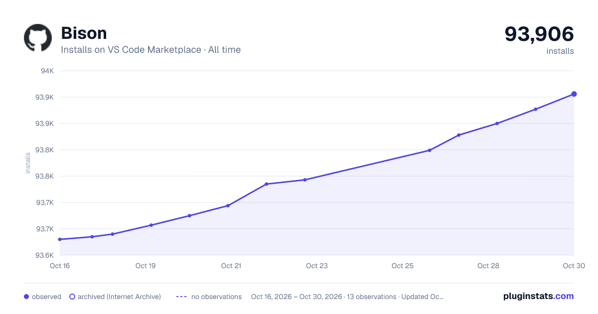Click the first data point at Oct 16
The image size is (598, 314).
click(x=60, y=239)
